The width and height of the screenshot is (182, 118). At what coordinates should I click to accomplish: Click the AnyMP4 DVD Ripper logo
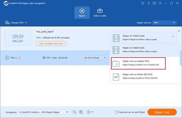6,3
